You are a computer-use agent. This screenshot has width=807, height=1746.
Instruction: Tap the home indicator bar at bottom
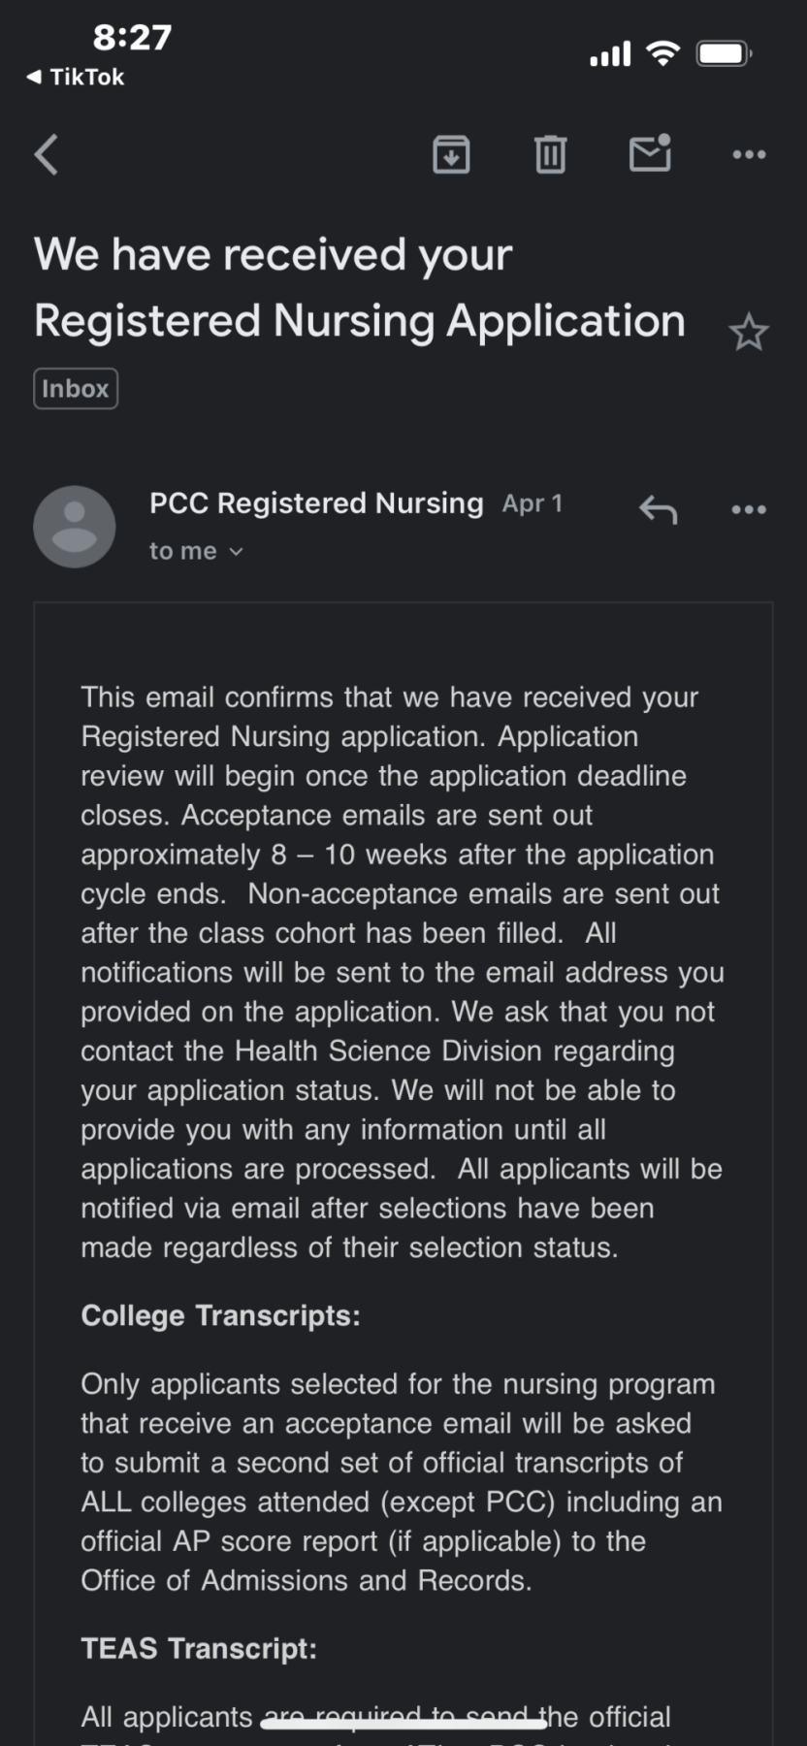click(x=403, y=1723)
